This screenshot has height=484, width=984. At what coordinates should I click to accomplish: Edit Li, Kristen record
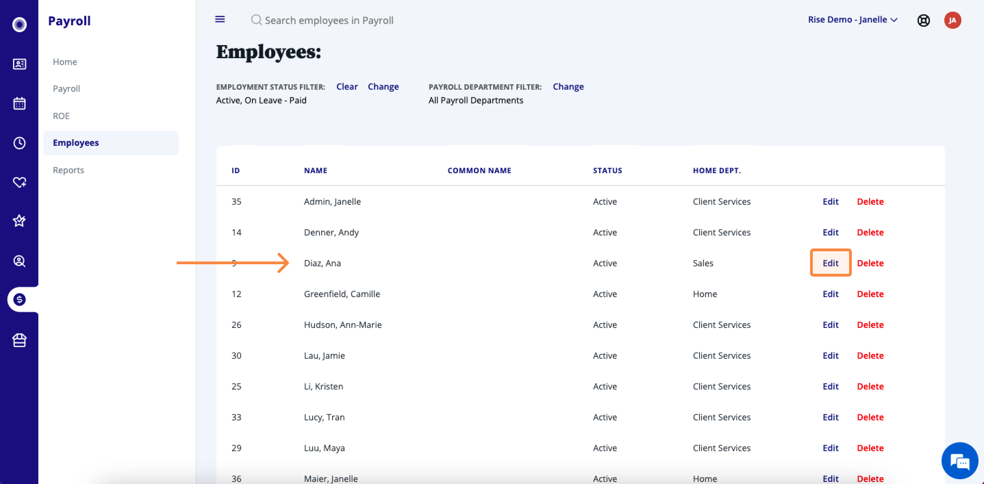(x=830, y=386)
